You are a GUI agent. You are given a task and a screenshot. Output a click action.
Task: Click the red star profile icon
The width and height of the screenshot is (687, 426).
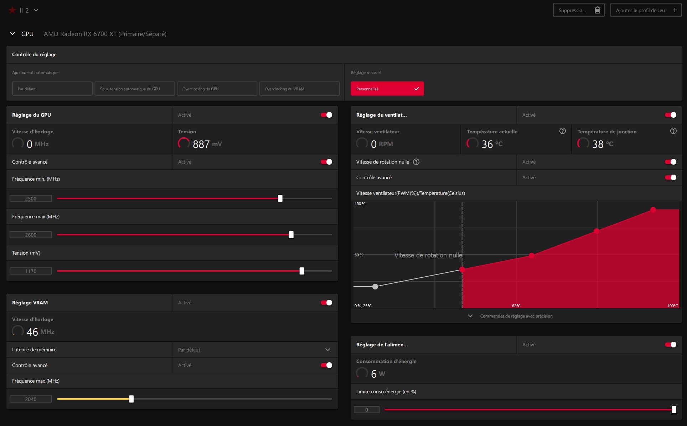point(12,10)
